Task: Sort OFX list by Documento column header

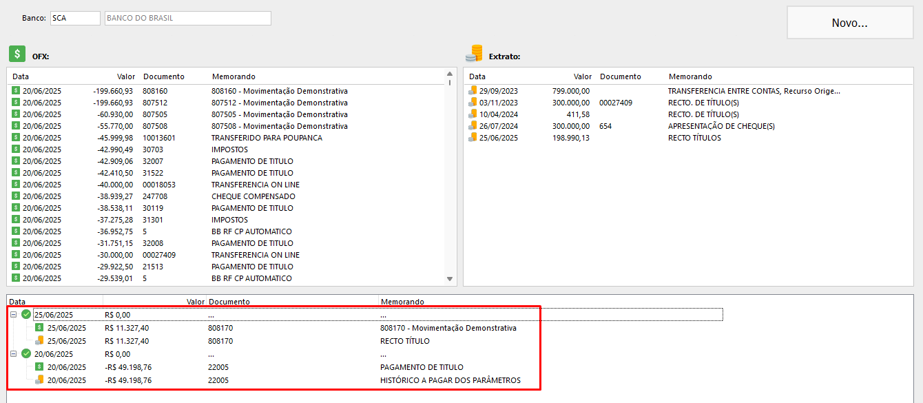Action: [164, 76]
